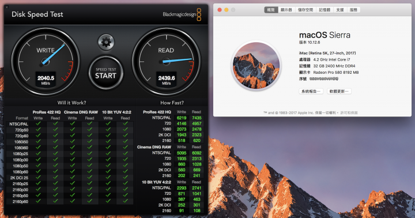Image resolution: width=415 pixels, height=218 pixels.
Task: Switch to the 顯示器 tab
Action: point(286,10)
